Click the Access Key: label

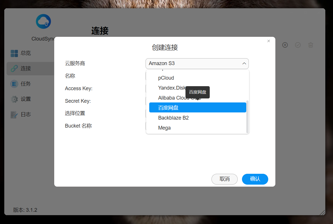(78, 88)
